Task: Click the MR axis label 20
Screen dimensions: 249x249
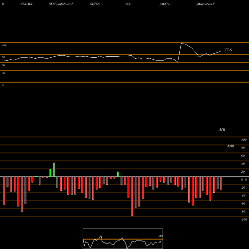Action: point(243,172)
